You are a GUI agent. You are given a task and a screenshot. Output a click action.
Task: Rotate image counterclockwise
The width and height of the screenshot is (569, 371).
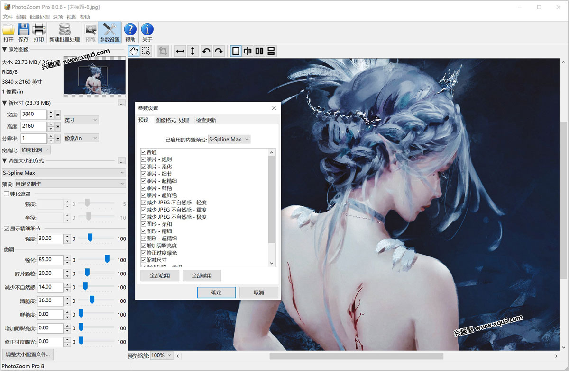click(x=206, y=51)
